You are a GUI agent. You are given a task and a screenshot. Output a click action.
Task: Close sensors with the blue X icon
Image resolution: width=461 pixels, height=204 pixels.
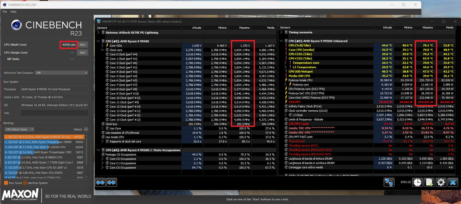pyautogui.click(x=453, y=182)
